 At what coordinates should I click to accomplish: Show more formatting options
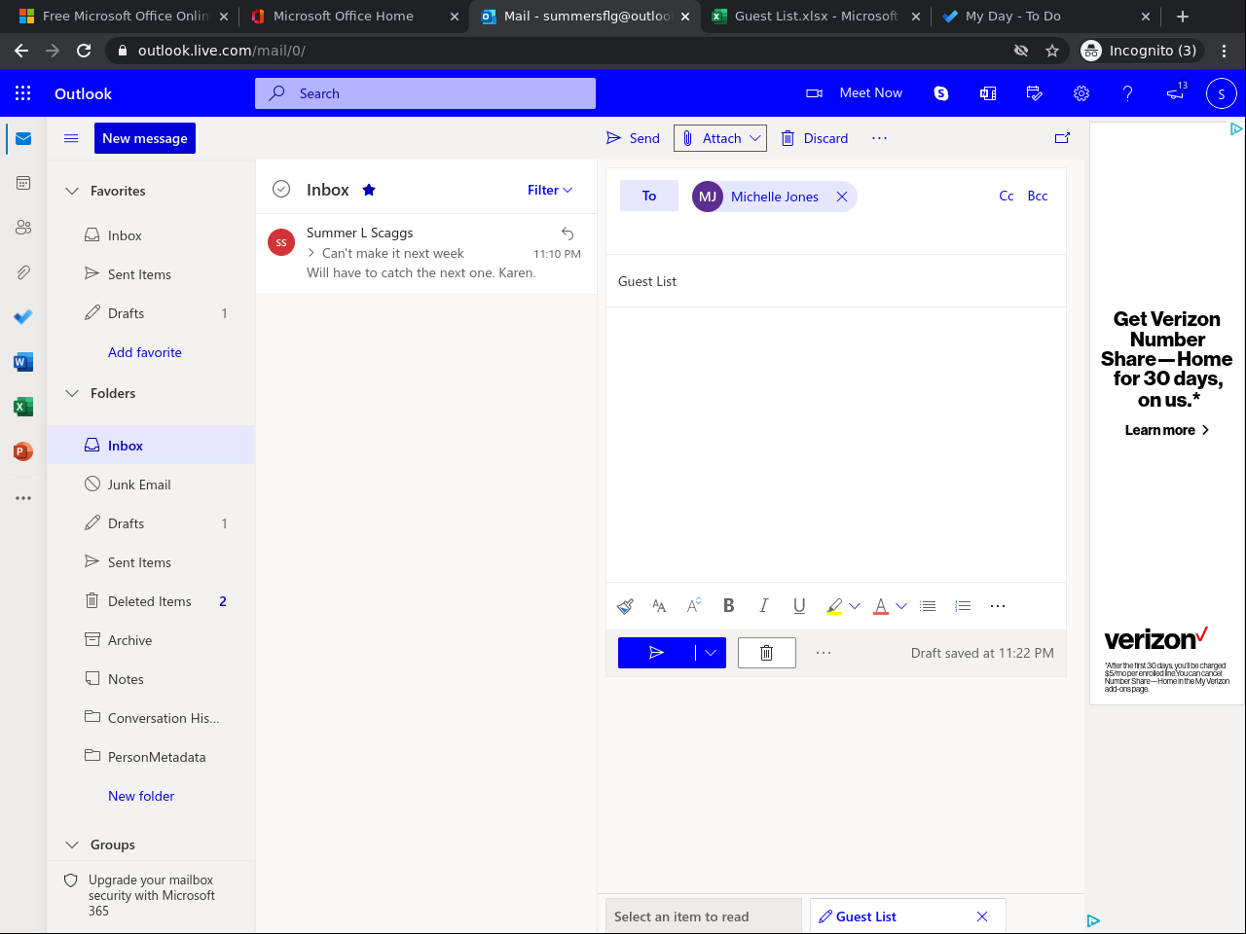(x=998, y=606)
